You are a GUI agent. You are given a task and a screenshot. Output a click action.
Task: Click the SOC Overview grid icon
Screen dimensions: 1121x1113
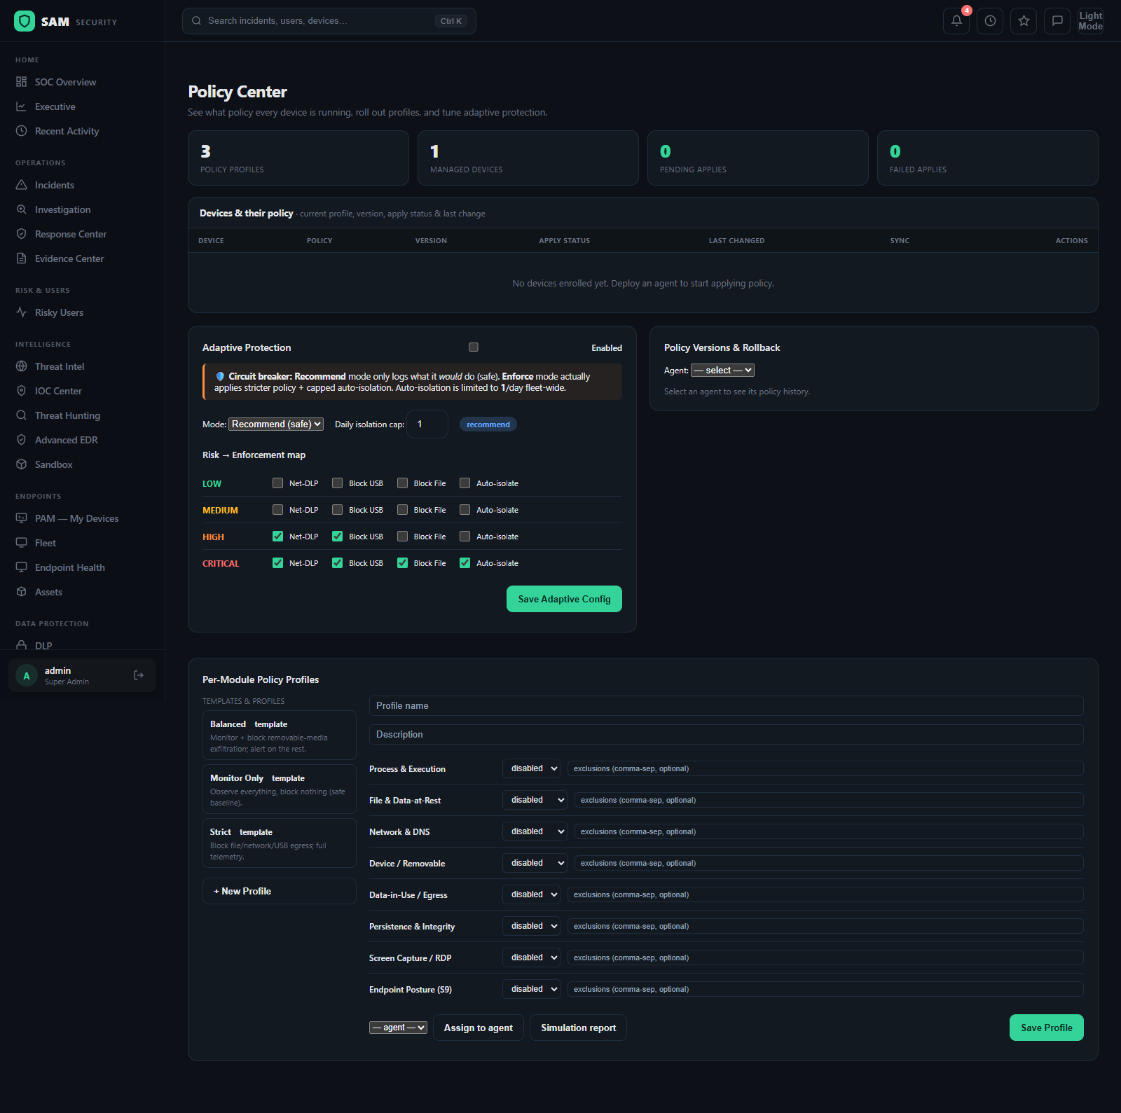[22, 82]
